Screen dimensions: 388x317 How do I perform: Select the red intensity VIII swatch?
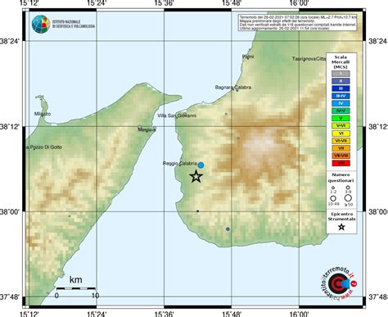point(341,163)
